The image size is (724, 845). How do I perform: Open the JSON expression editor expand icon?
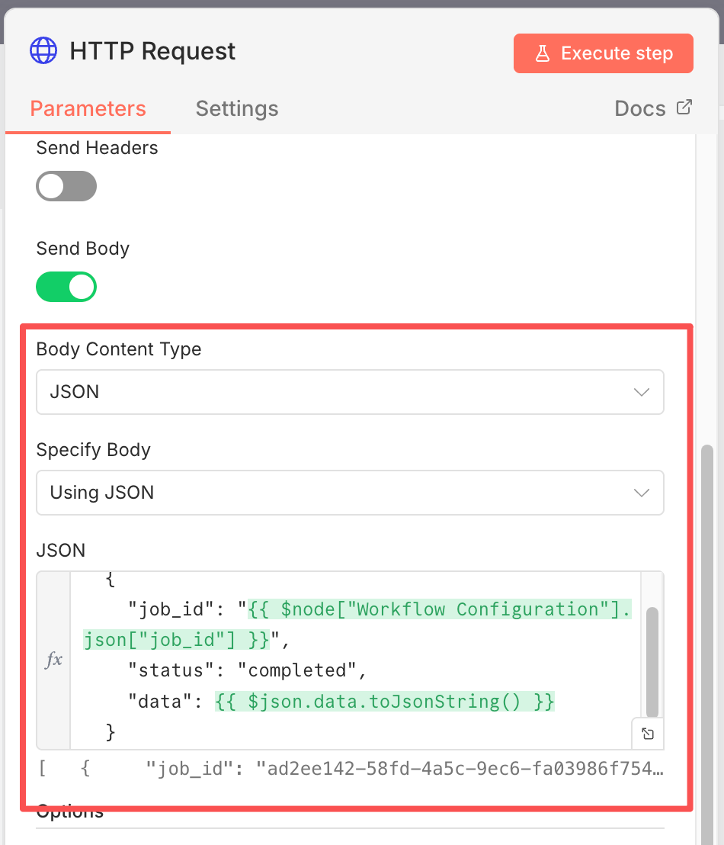pyautogui.click(x=648, y=734)
